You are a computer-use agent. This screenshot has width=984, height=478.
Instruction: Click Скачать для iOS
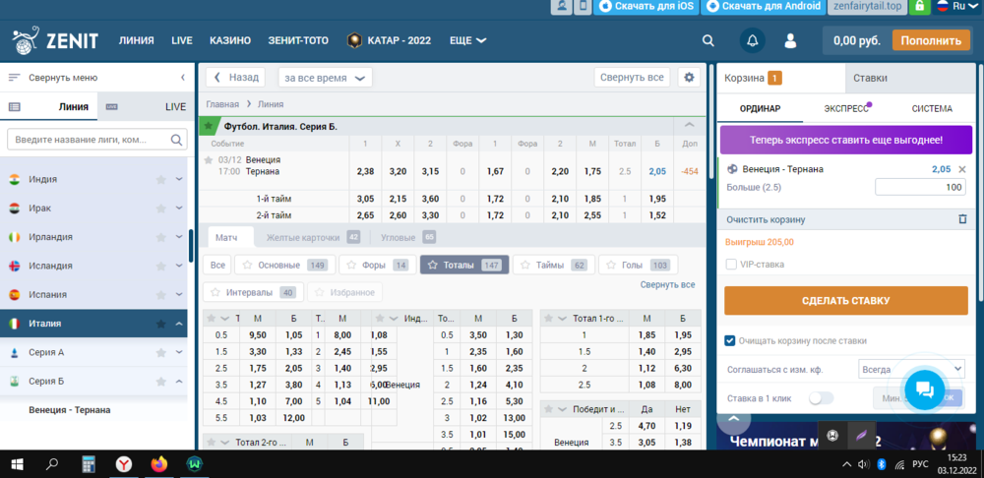[x=646, y=6]
